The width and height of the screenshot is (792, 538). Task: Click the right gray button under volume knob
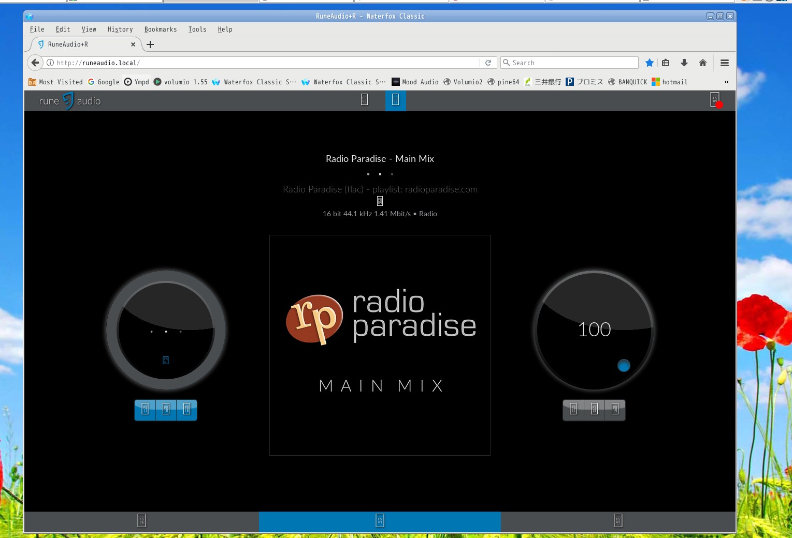(615, 410)
